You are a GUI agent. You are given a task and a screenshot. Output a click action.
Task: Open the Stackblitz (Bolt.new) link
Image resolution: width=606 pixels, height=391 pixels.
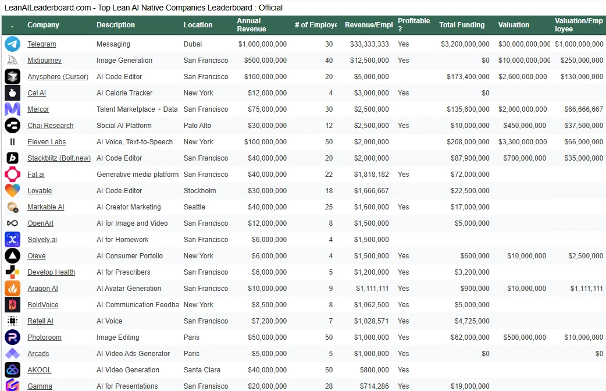pos(59,158)
